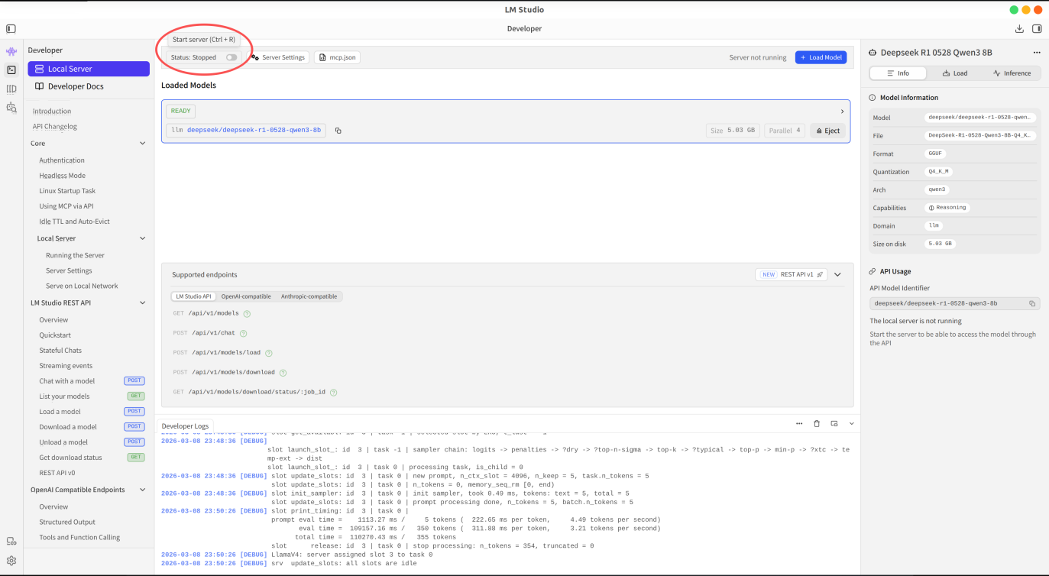Image resolution: width=1049 pixels, height=576 pixels.
Task: Toggle the server Status switch on
Action: pos(231,57)
